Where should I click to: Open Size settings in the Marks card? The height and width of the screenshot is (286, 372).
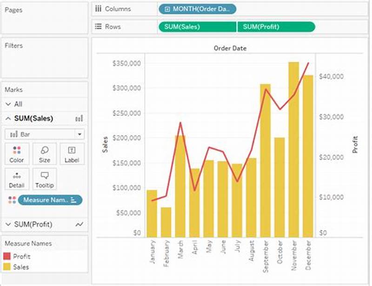44,154
